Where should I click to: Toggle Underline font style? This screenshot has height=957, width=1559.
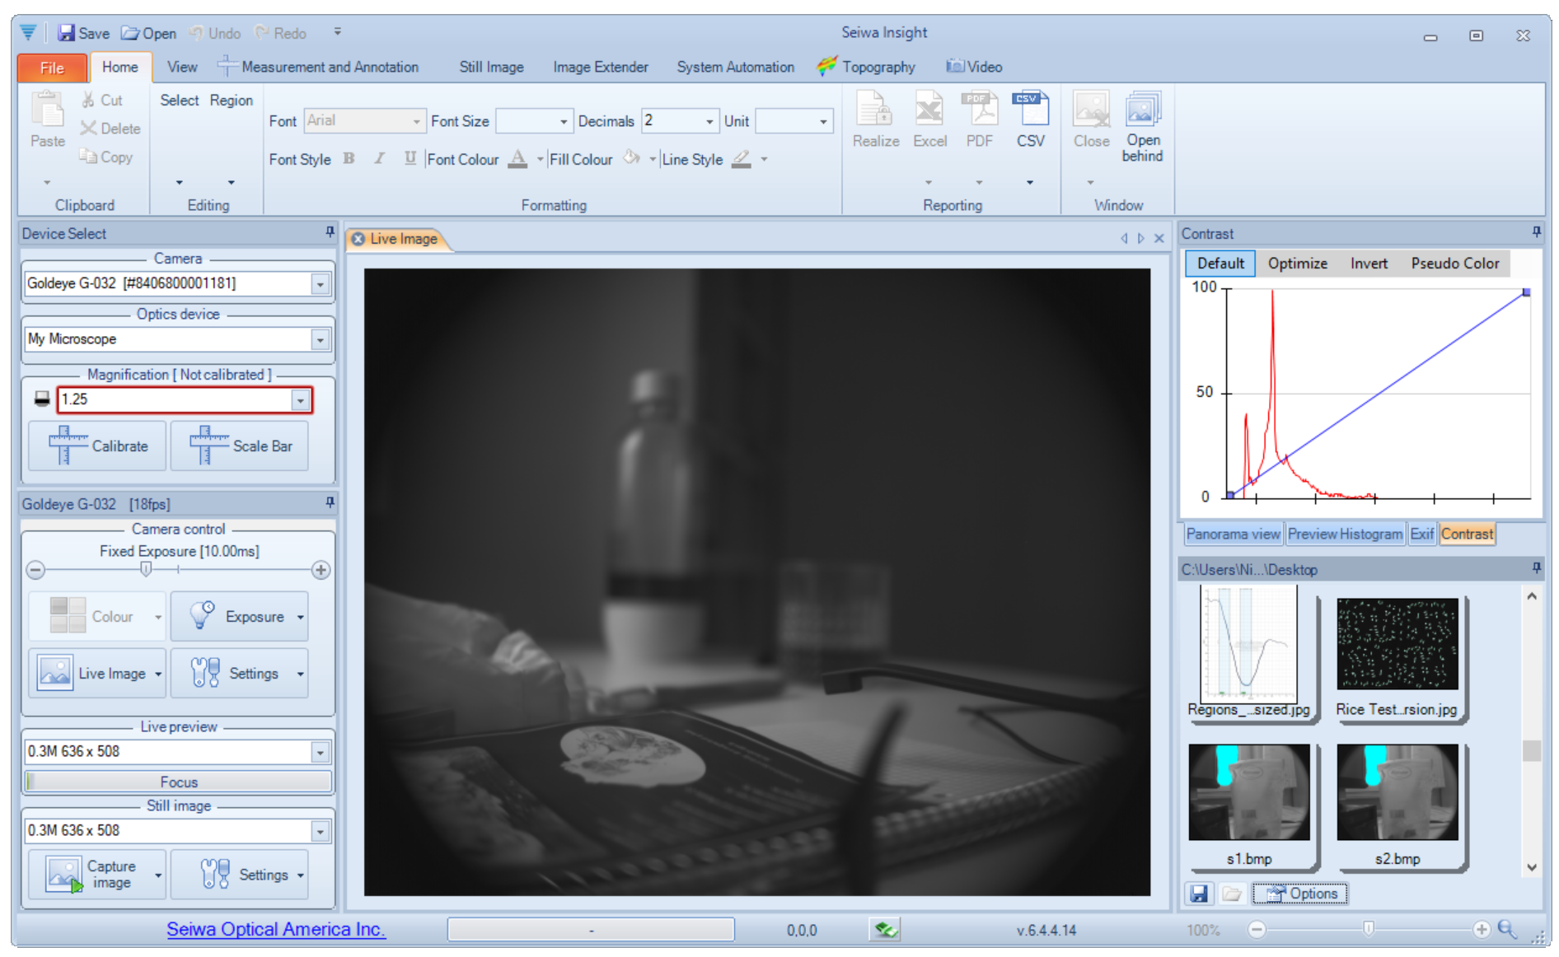[x=410, y=158]
